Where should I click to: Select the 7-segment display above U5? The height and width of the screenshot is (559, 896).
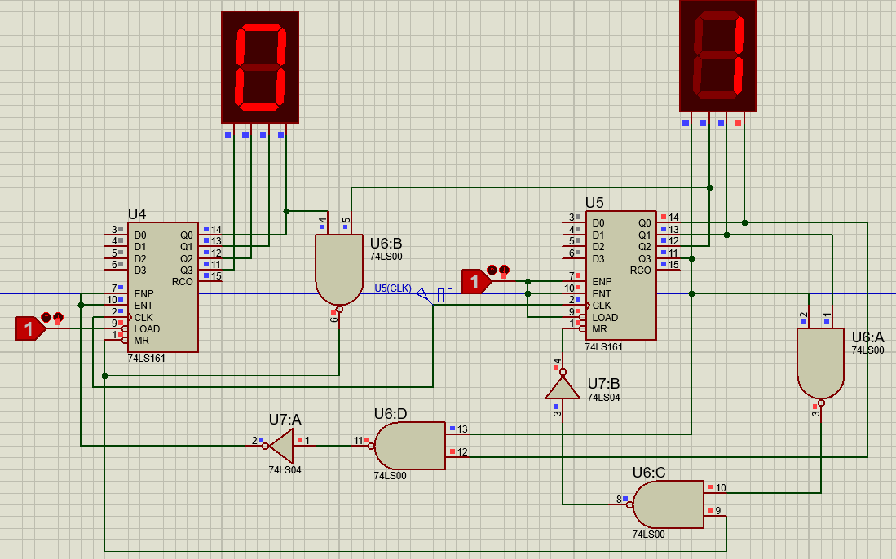[717, 56]
